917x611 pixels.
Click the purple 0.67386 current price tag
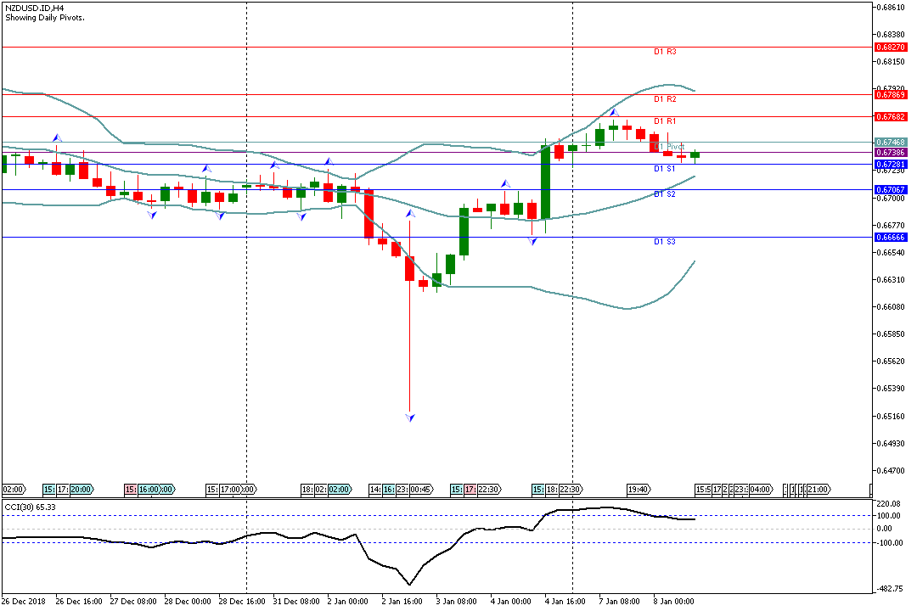(x=891, y=152)
